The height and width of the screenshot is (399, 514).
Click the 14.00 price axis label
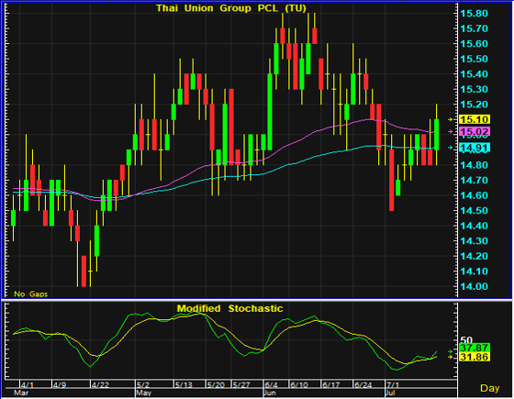[x=474, y=286]
